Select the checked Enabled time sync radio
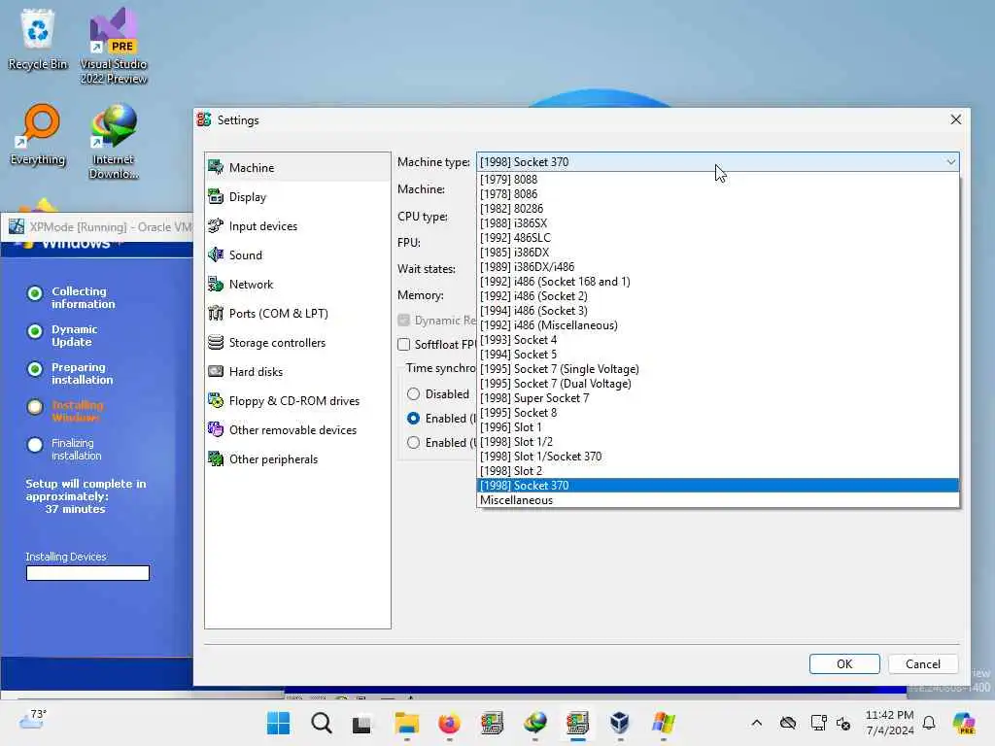The image size is (995, 746). 413,418
